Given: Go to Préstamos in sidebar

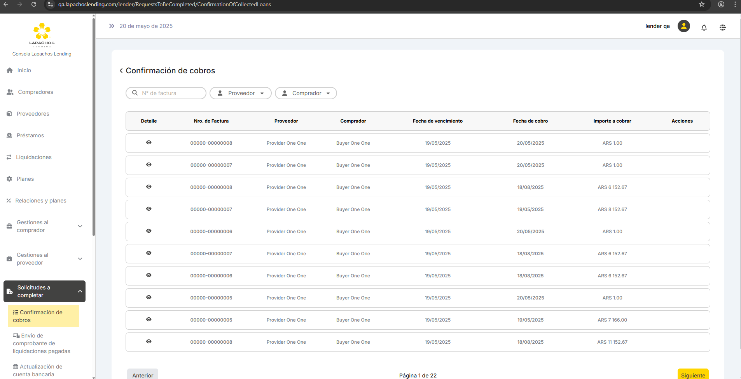Looking at the screenshot, I should pyautogui.click(x=30, y=135).
